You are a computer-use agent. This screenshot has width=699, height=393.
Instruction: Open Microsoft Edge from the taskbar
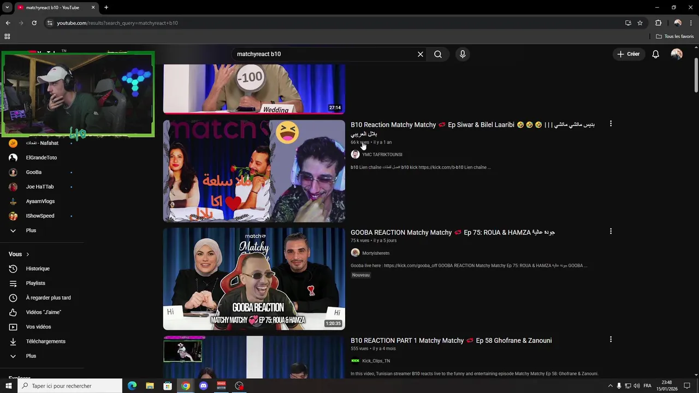132,386
